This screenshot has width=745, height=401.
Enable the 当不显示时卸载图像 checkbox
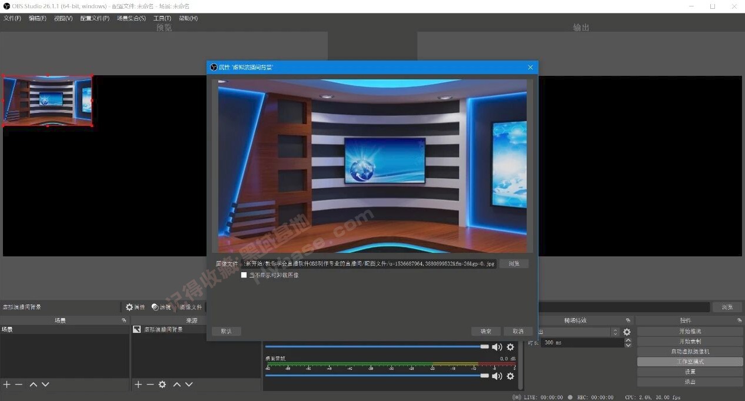(x=244, y=275)
